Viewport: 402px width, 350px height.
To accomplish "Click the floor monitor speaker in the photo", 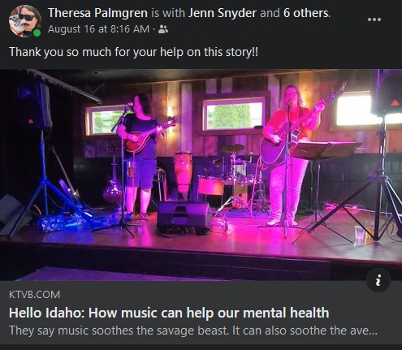I will pos(184,218).
